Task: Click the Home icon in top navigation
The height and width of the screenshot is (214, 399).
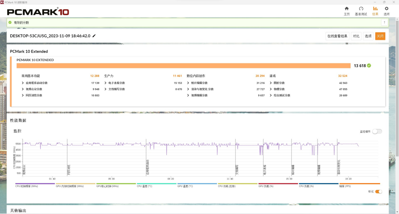Action: (x=346, y=9)
